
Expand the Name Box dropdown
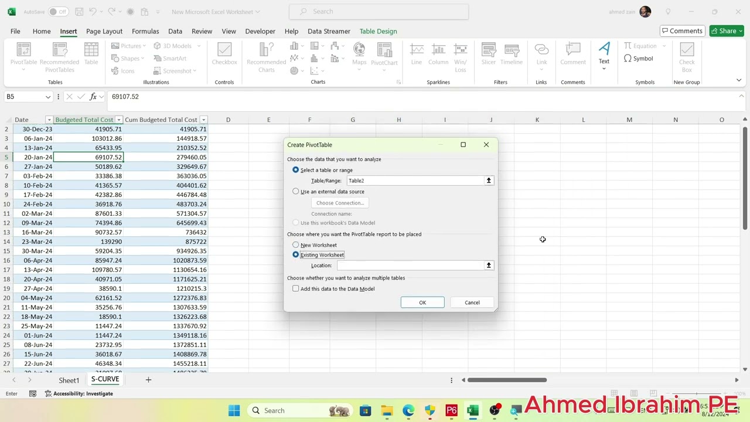click(47, 97)
